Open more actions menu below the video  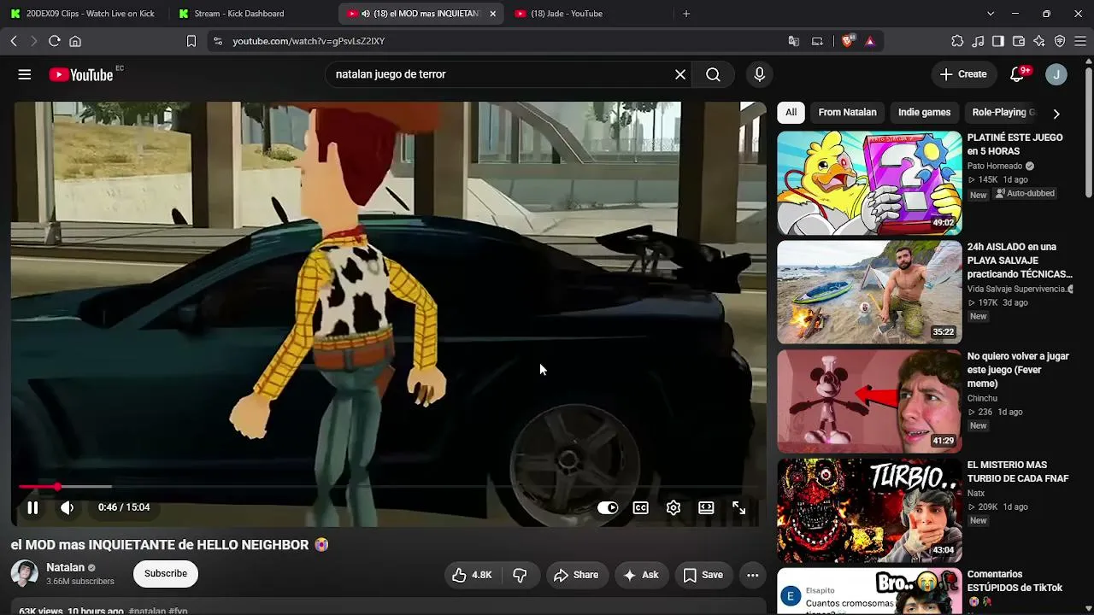tap(753, 575)
